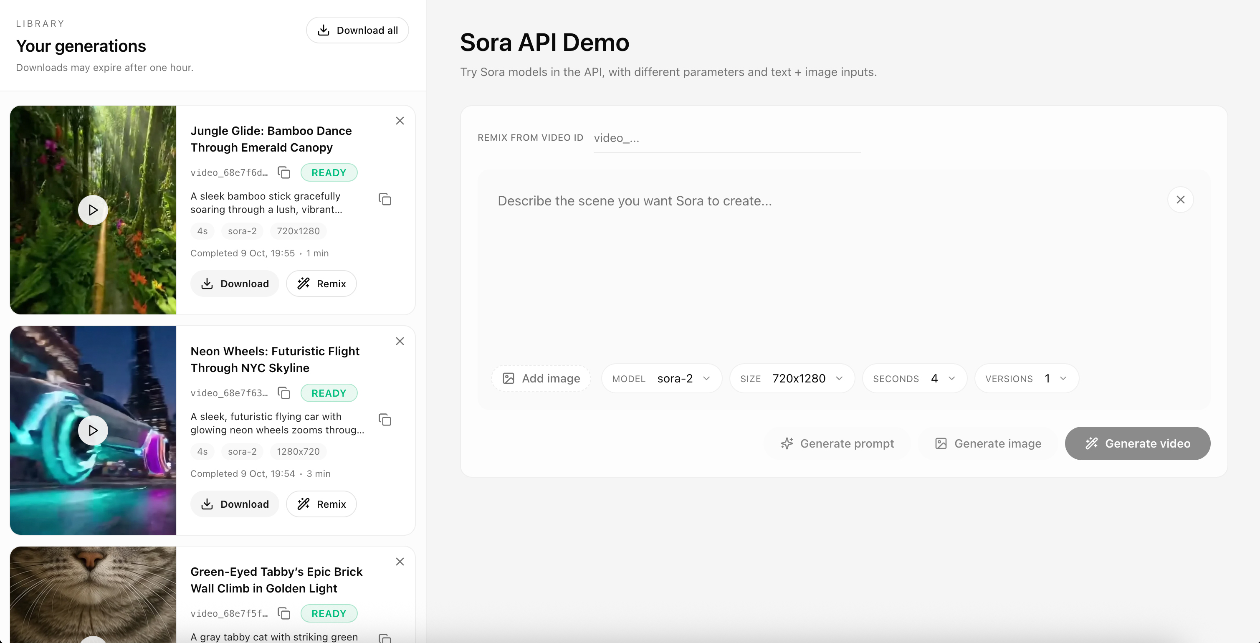The width and height of the screenshot is (1260, 643).
Task: Open the Add image picker
Action: coord(541,378)
